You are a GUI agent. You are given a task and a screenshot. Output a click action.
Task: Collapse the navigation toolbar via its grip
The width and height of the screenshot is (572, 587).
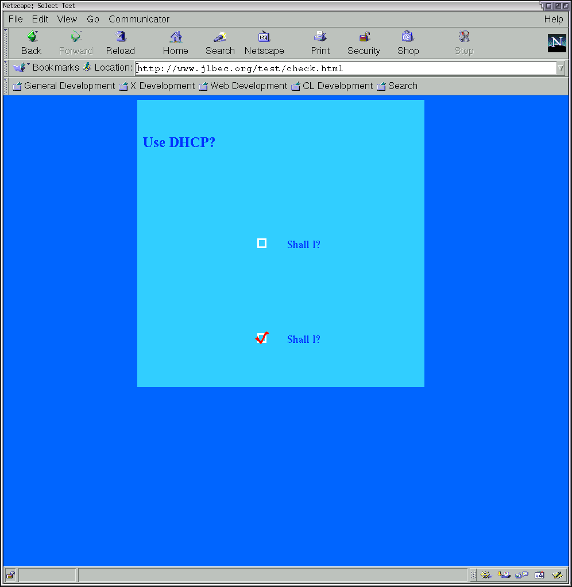(x=6, y=43)
